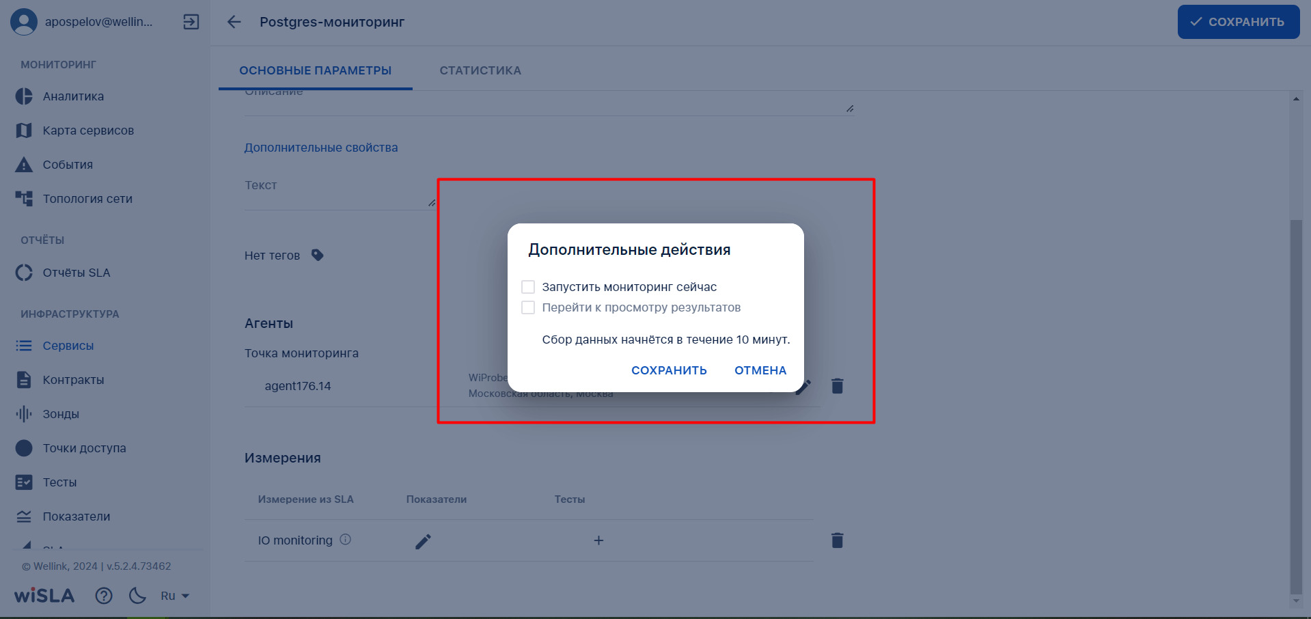Enable 'Перейти к просмотру результатов' checkbox
Image resolution: width=1311 pixels, height=619 pixels.
(x=528, y=307)
